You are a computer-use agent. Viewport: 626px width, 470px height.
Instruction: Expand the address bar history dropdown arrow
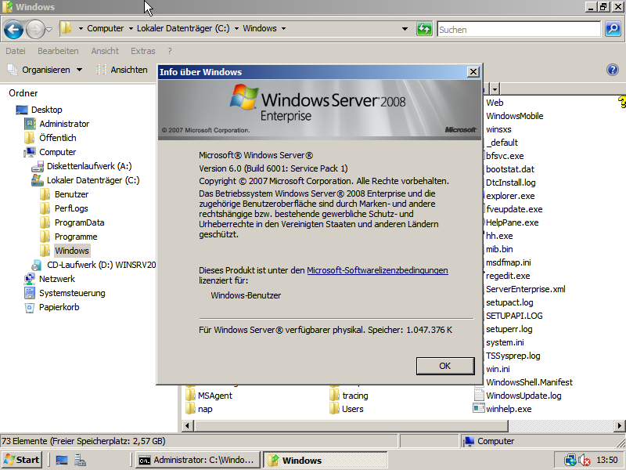(x=405, y=29)
